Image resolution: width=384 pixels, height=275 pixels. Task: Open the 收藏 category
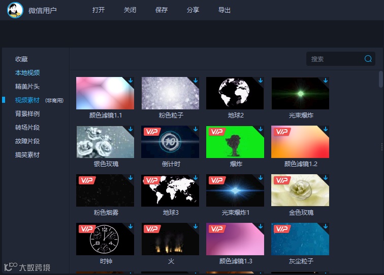coord(21,59)
